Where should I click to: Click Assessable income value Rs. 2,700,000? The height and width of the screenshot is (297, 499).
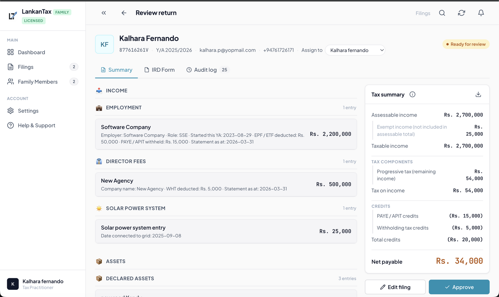pos(463,115)
